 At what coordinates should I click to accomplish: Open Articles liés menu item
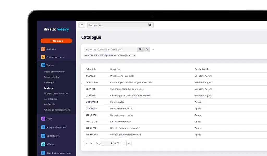tap(50, 104)
